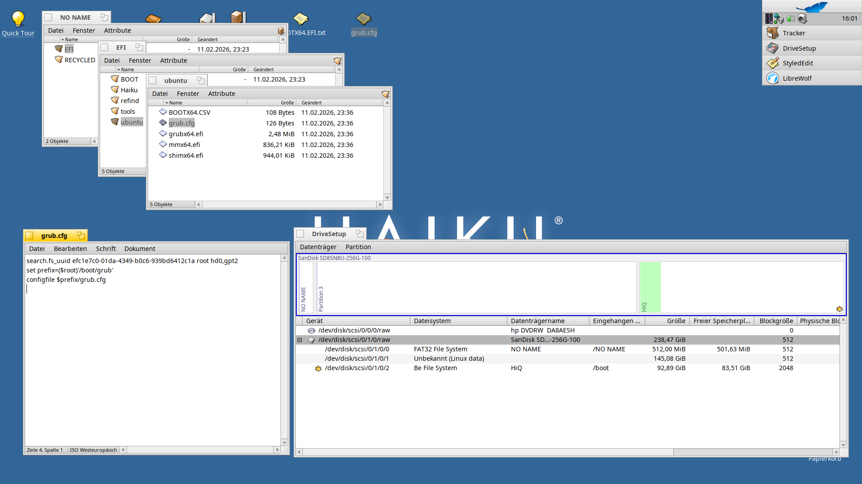The width and height of the screenshot is (862, 484).
Task: Collapse the SanDisk disk tree row
Action: (300, 340)
